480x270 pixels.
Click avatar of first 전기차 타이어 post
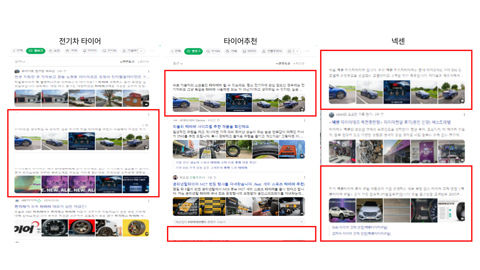(17, 71)
